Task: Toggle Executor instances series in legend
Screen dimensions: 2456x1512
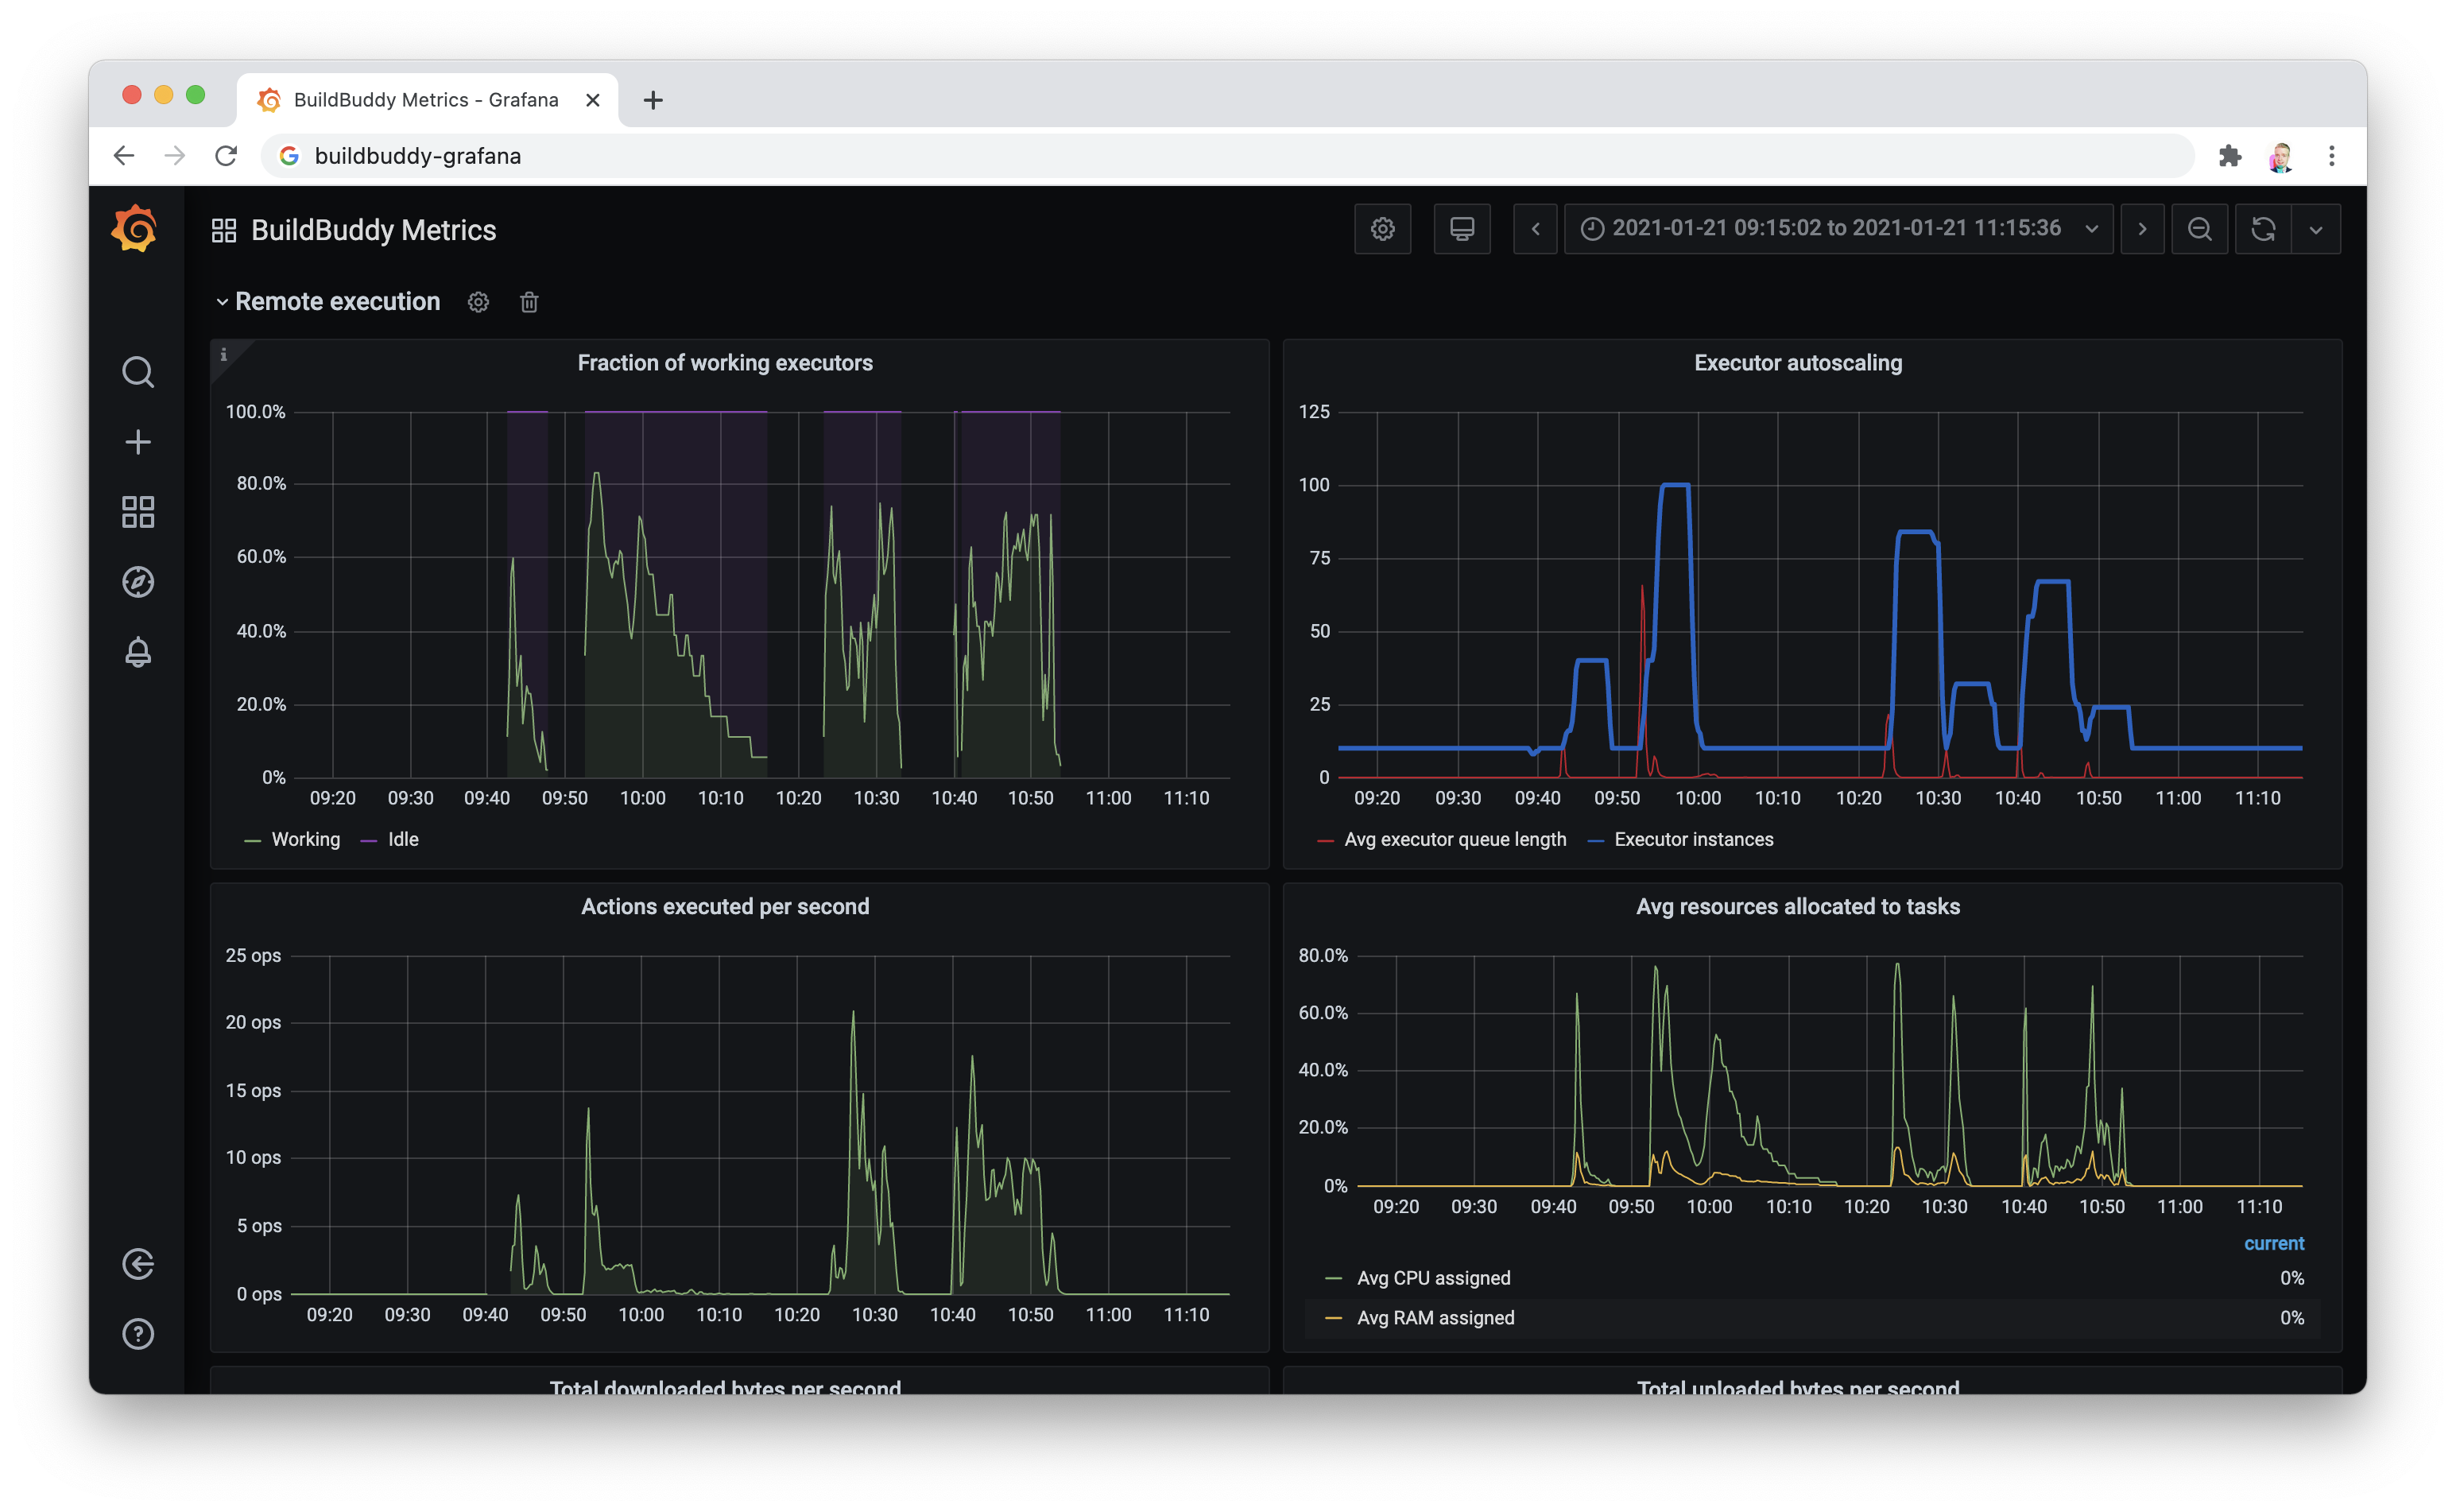Action: (x=1695, y=840)
